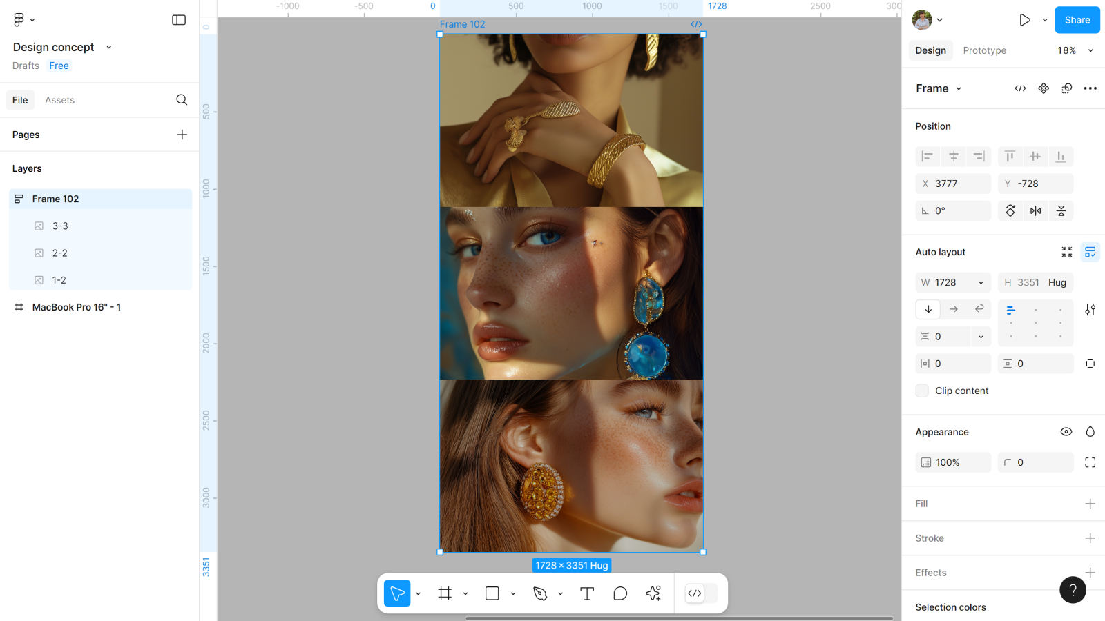Image resolution: width=1105 pixels, height=621 pixels.
Task: Open the Assets tab
Action: point(59,100)
